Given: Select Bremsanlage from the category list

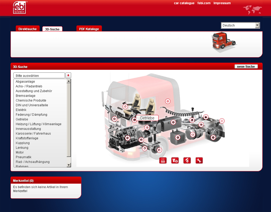Looking at the screenshot, I should pyautogui.click(x=25, y=96).
